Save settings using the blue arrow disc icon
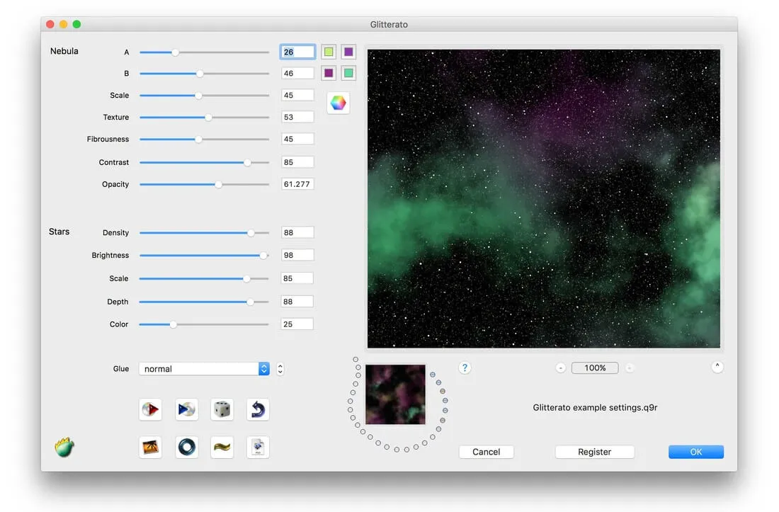Screen dimensions: 779x512 [186, 409]
